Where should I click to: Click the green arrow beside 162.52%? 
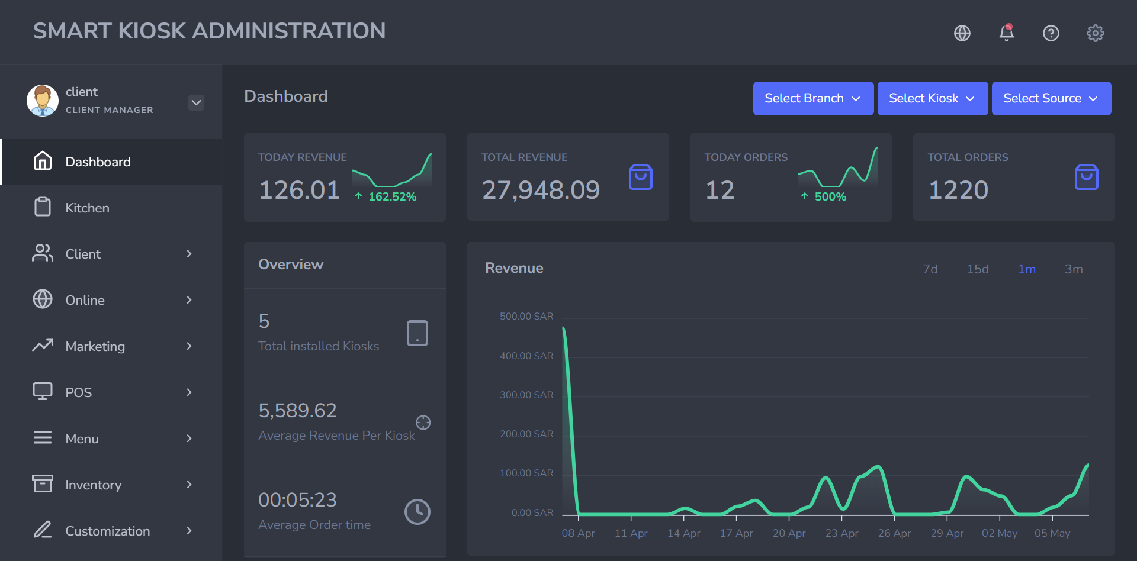click(x=358, y=196)
